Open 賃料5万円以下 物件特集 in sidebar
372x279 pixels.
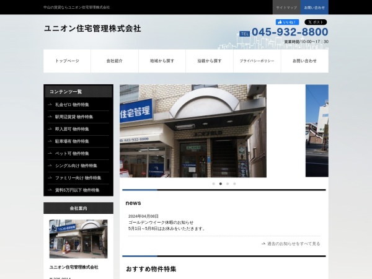(x=78, y=190)
